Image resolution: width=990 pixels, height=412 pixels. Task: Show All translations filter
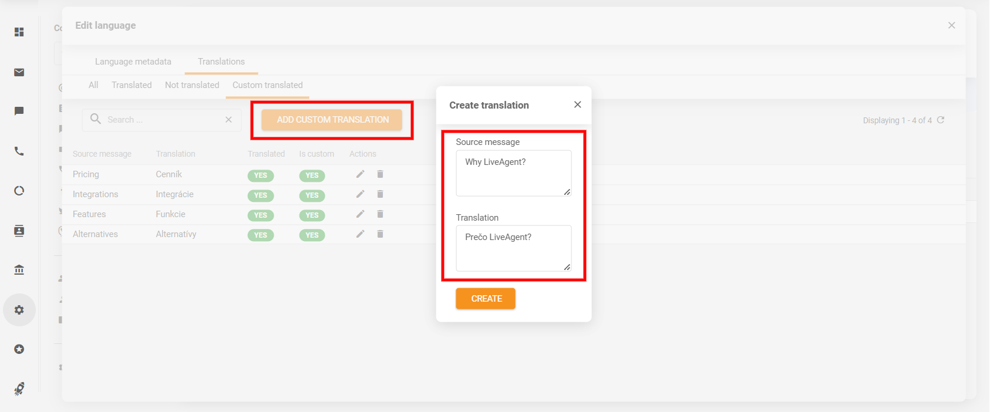[93, 85]
